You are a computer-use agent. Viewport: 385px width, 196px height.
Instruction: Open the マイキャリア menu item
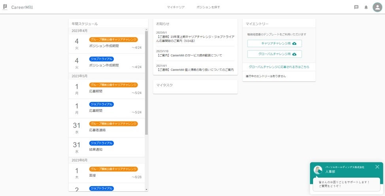(176, 7)
